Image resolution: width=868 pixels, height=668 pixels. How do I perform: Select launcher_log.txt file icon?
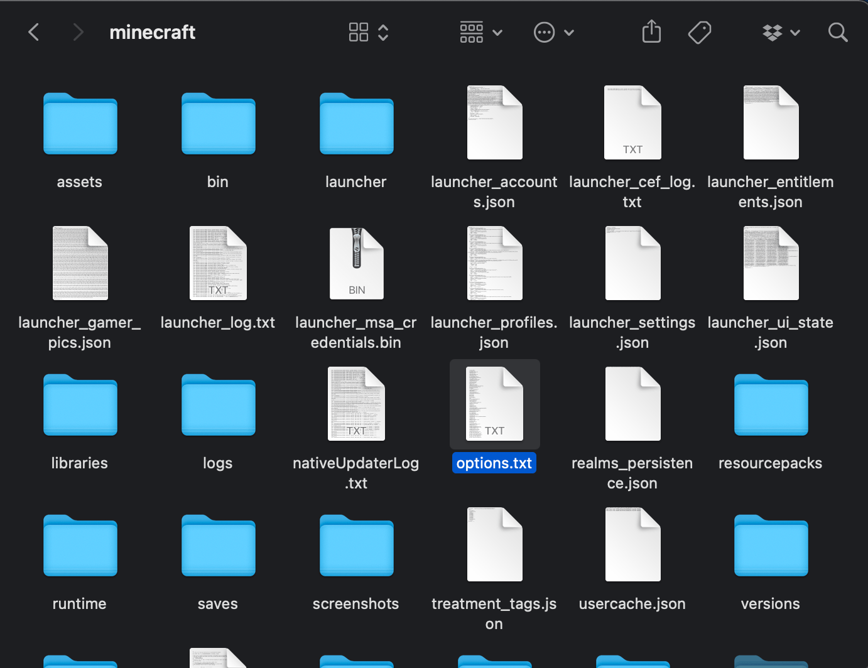[219, 263]
